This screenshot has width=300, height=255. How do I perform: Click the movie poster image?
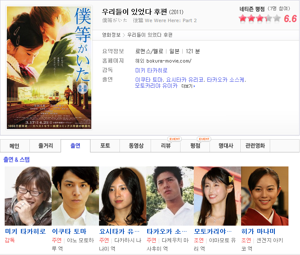point(49,68)
